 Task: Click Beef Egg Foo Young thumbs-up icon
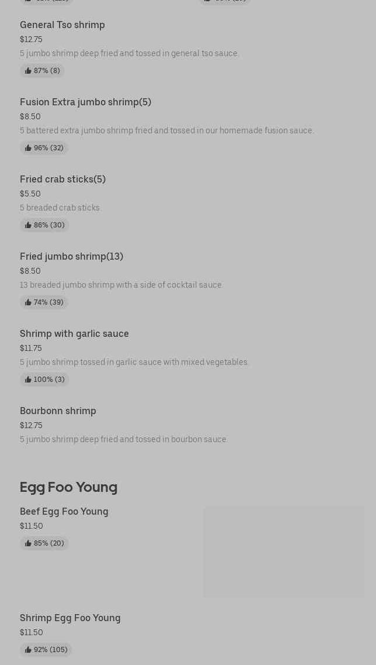point(28,543)
